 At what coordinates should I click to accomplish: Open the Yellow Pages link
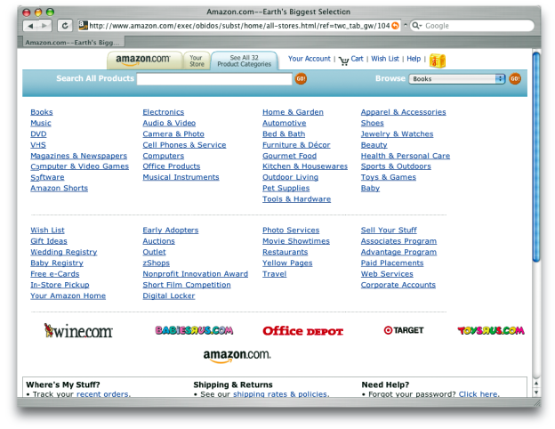(x=287, y=263)
